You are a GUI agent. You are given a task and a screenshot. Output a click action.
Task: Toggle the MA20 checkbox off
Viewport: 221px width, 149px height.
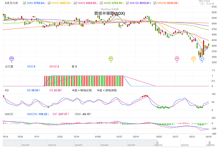75,3
